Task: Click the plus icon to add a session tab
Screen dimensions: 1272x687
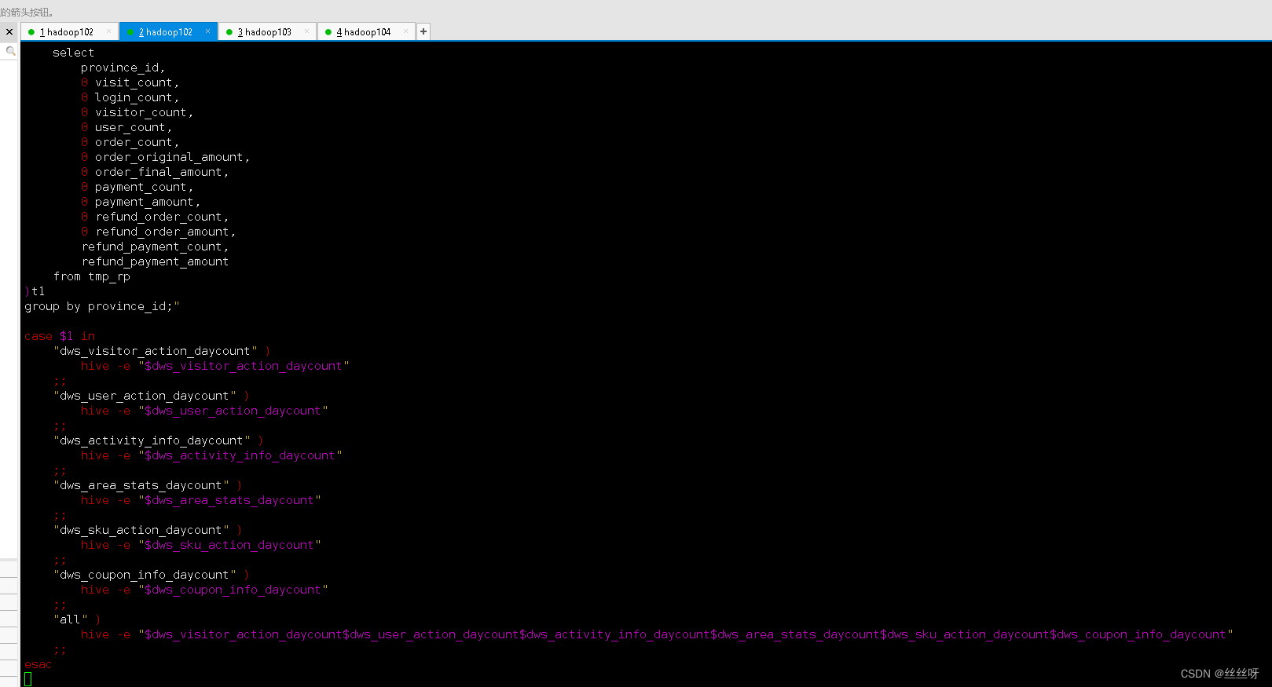Action: [423, 31]
